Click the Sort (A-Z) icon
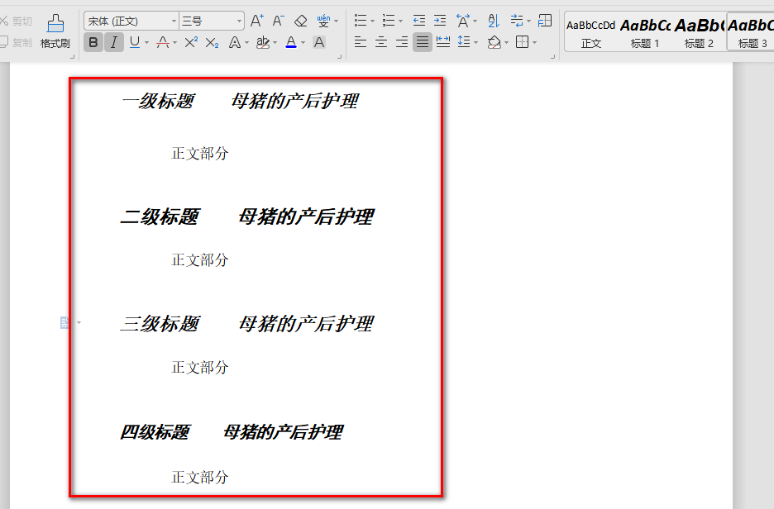The height and width of the screenshot is (509, 774). point(494,21)
